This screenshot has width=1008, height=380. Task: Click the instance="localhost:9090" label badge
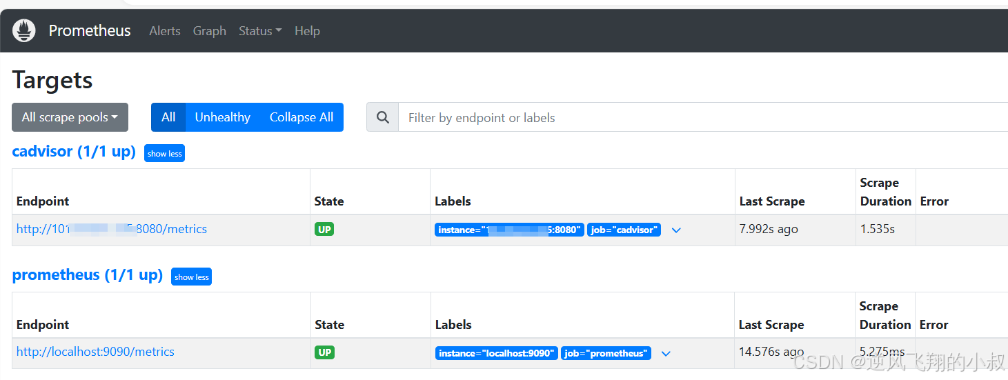pyautogui.click(x=497, y=353)
